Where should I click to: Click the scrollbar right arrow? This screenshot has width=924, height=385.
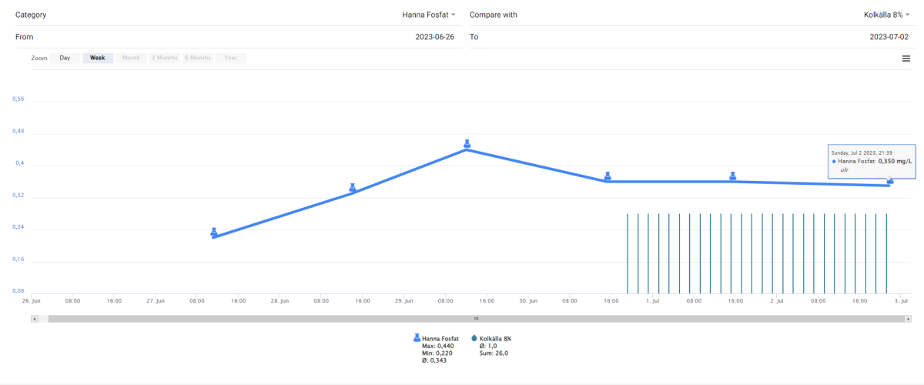click(x=909, y=318)
